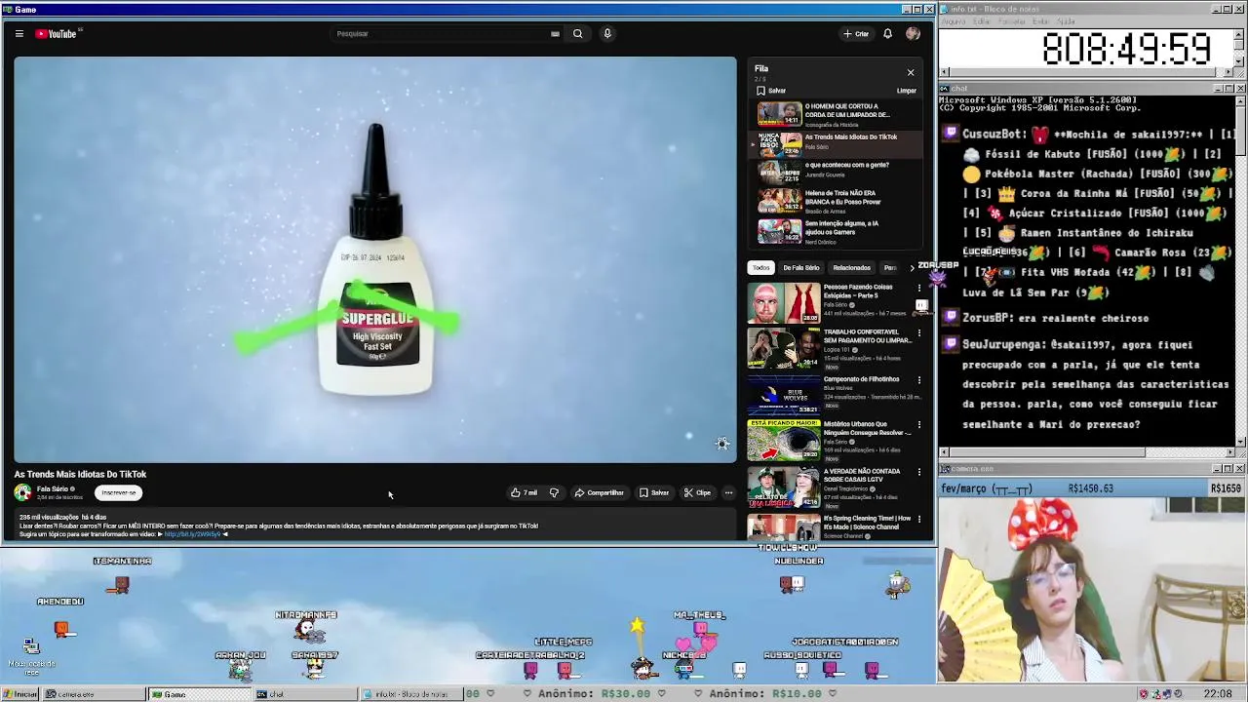This screenshot has height=702, width=1248.
Task: Open options for Mistérios Urbanos video
Action: click(x=918, y=426)
